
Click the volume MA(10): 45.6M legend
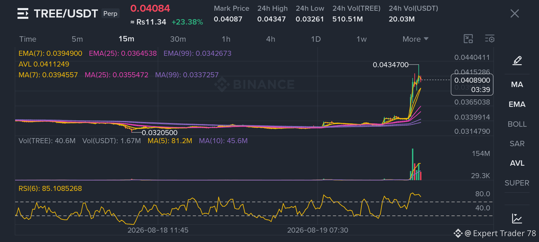[x=223, y=141]
